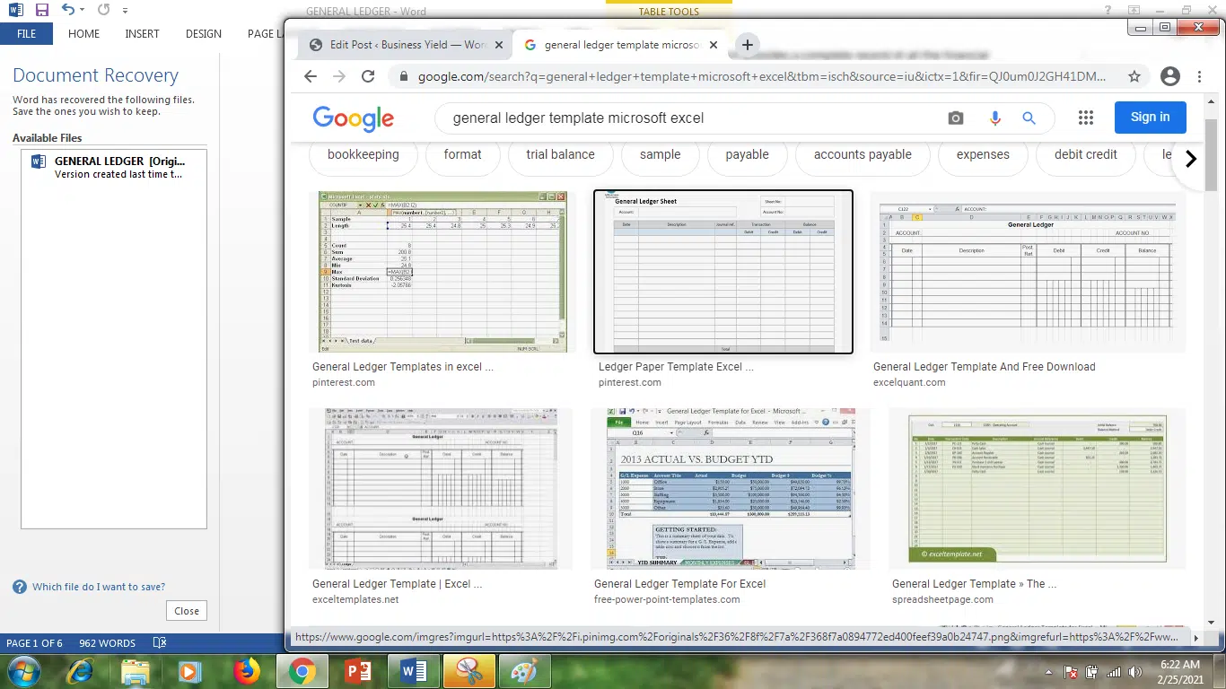This screenshot has width=1226, height=689.
Task: Select the 'trial balance' filter chip
Action: 560,154
